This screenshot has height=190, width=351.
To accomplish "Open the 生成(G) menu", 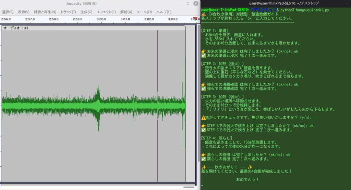I will coord(86,12).
